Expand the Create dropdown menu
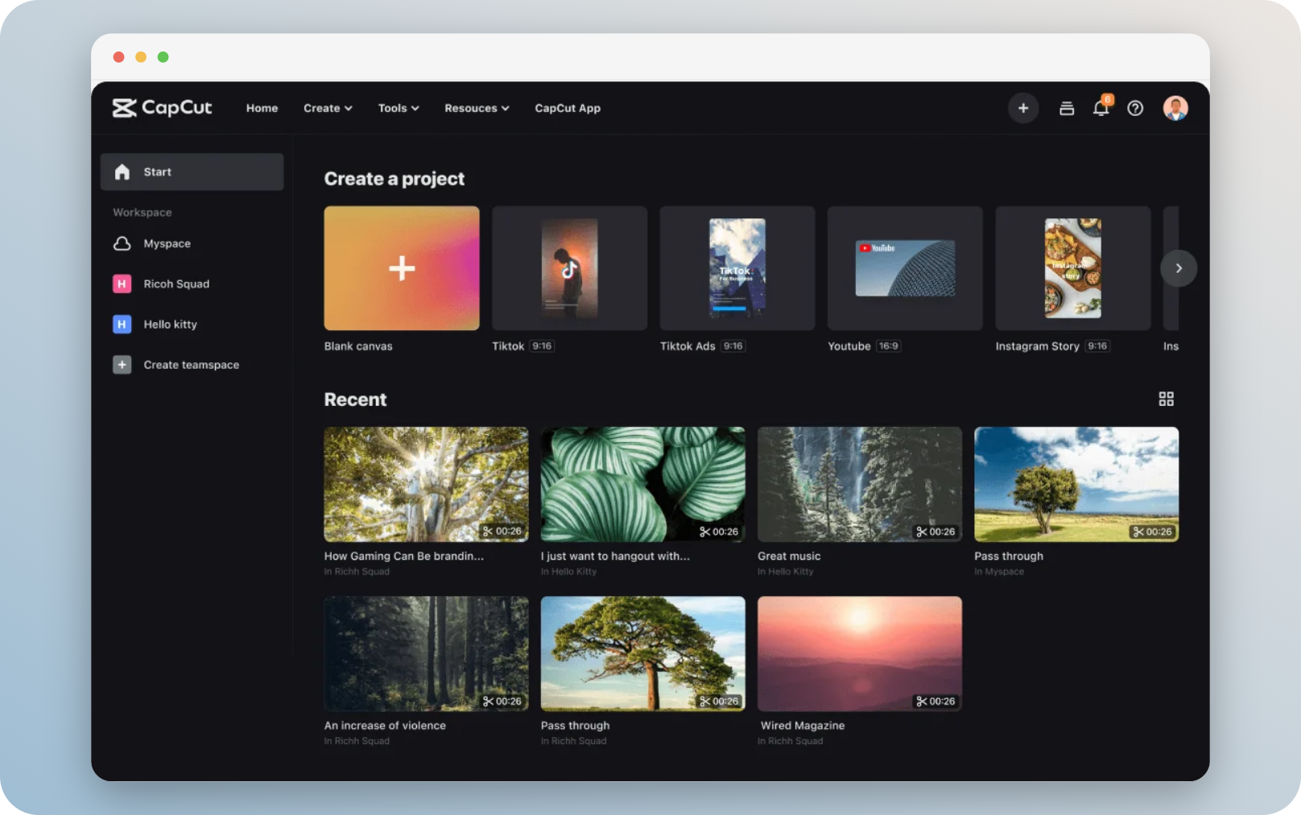Viewport: 1301px width, 815px height. click(328, 108)
